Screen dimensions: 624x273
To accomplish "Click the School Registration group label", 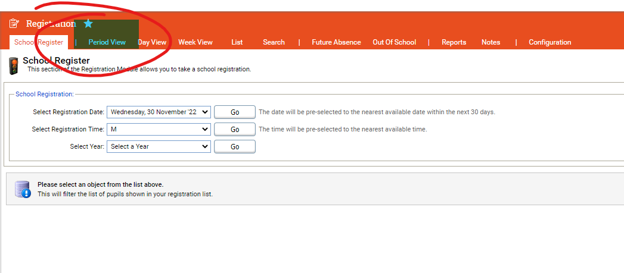I will point(45,94).
